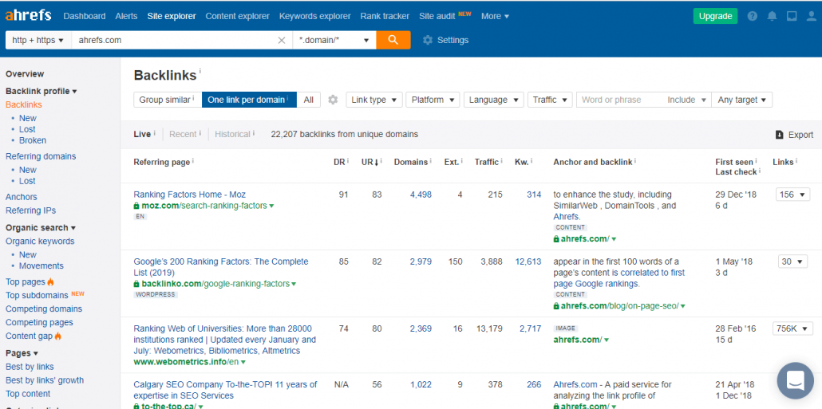Select One link per domain mode
This screenshot has width=822, height=409.
tap(249, 100)
